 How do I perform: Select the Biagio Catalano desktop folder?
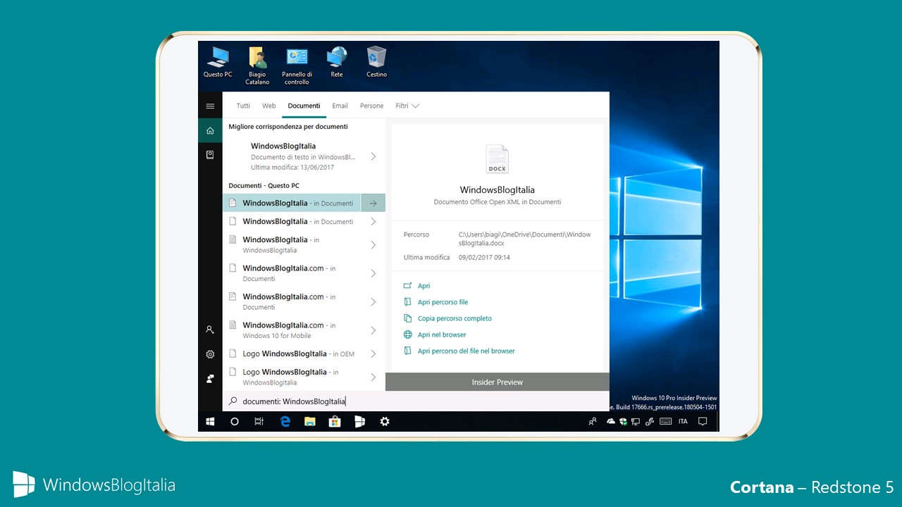click(x=257, y=65)
